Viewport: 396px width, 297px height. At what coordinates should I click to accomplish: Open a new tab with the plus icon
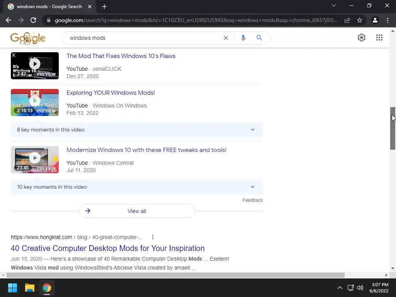(x=104, y=7)
